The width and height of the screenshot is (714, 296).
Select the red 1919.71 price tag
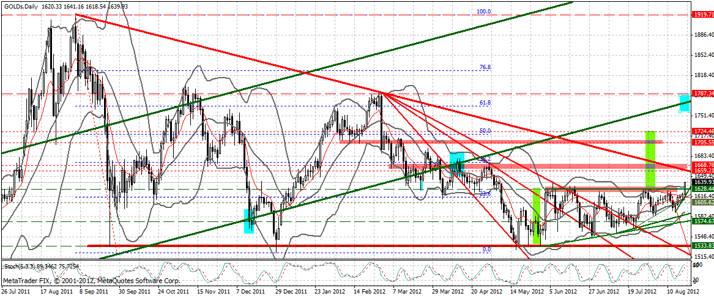click(x=702, y=15)
